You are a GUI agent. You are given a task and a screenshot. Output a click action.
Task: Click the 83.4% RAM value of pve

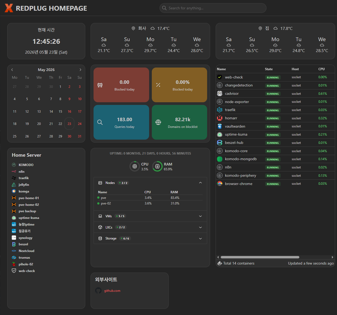pos(175,198)
